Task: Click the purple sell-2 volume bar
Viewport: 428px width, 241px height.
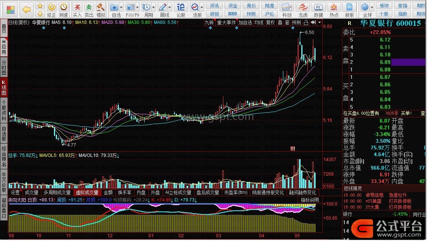Action: pos(408,62)
